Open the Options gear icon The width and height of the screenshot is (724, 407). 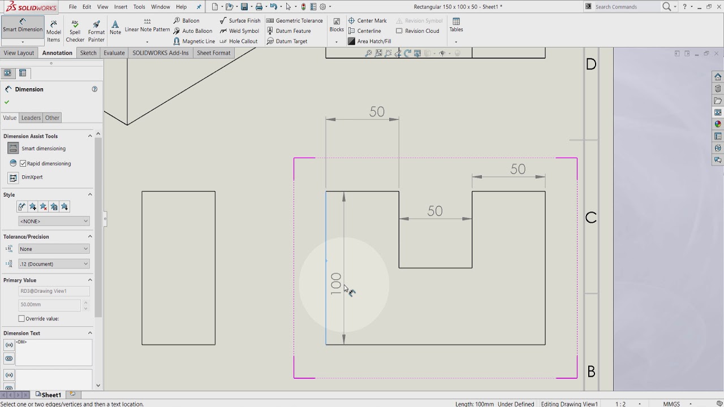pyautogui.click(x=323, y=7)
